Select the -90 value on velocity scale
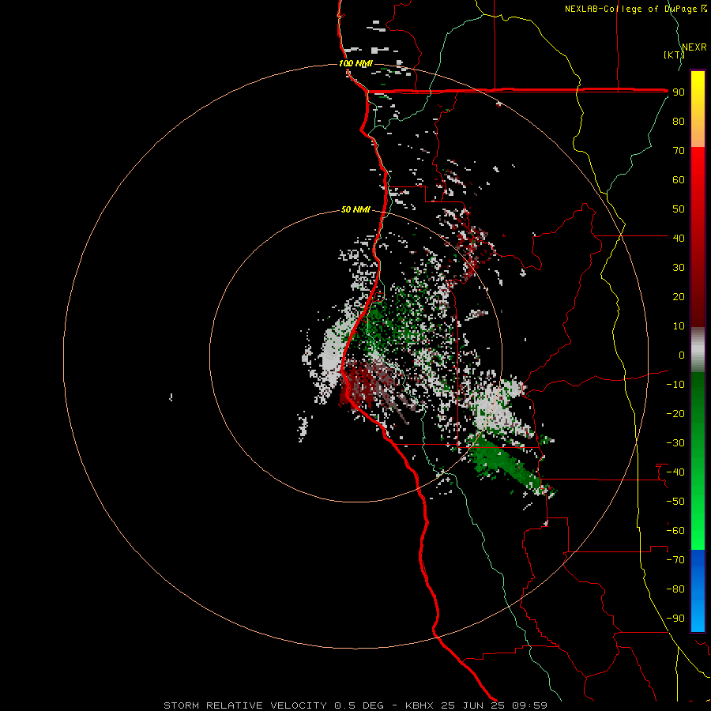The width and height of the screenshot is (711, 711). tap(675, 618)
